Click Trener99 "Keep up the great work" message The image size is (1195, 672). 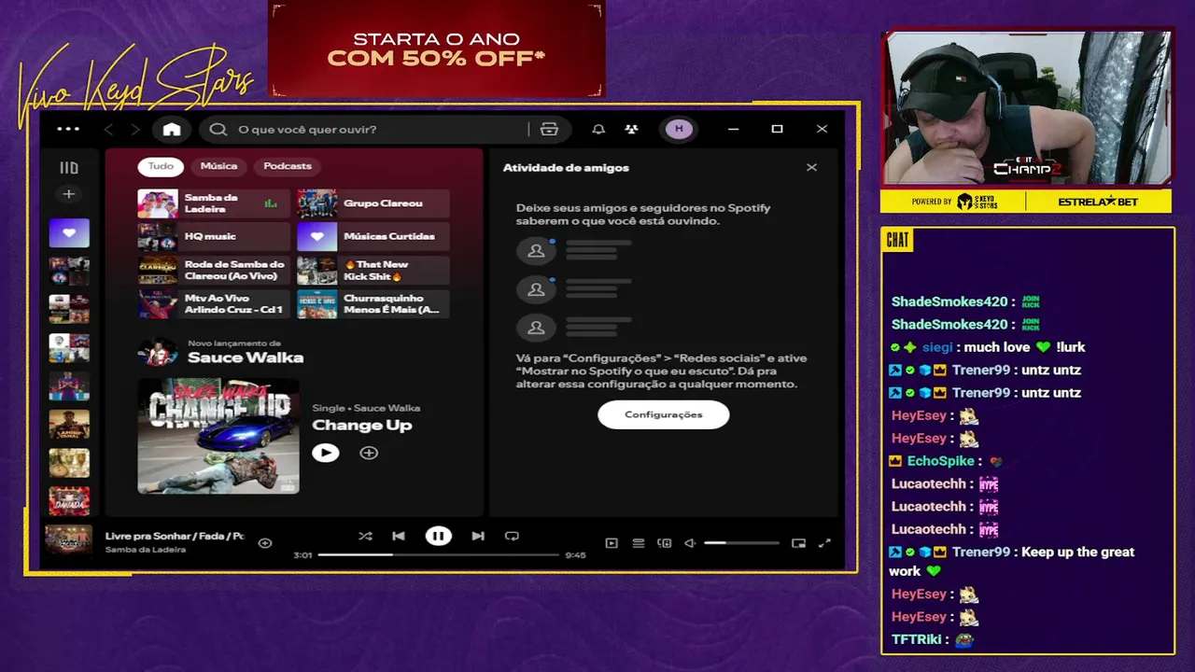(1011, 561)
